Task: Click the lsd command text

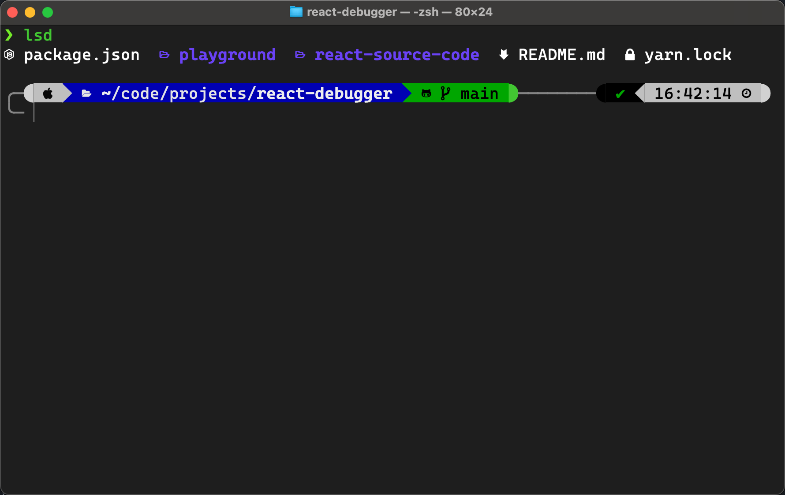Action: pyautogui.click(x=38, y=35)
